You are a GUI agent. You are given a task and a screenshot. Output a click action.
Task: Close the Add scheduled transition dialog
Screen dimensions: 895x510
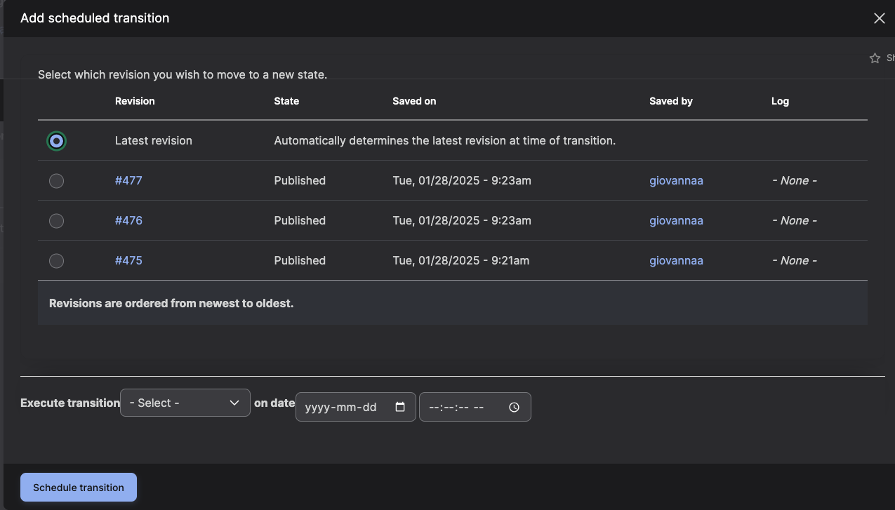pyautogui.click(x=879, y=18)
